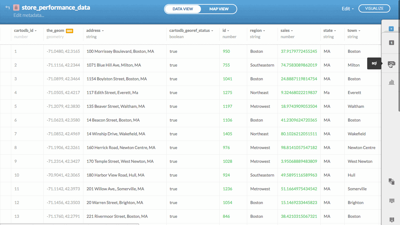Open the Edit dropdown menu
Screen dimensions: 400x225
(x=347, y=8)
